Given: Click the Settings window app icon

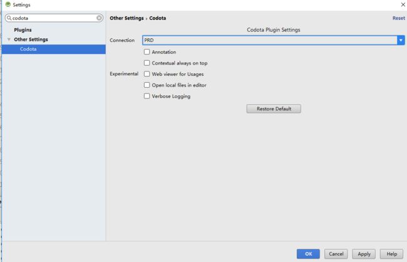Looking at the screenshot, I should 8,4.
